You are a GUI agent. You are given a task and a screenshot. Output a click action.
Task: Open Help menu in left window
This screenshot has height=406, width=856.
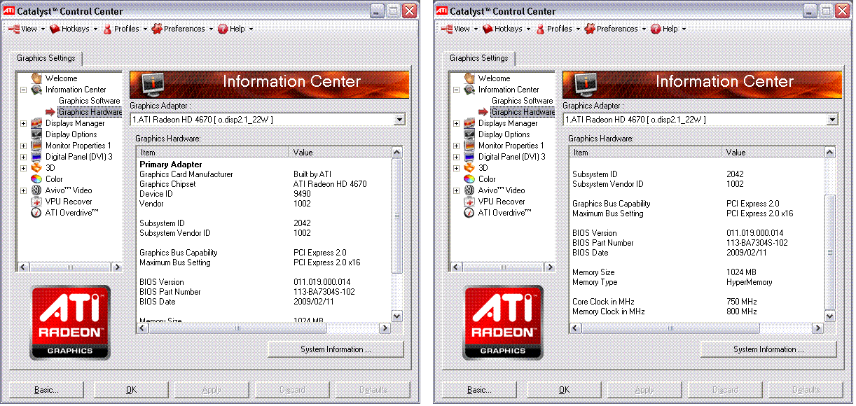click(235, 29)
